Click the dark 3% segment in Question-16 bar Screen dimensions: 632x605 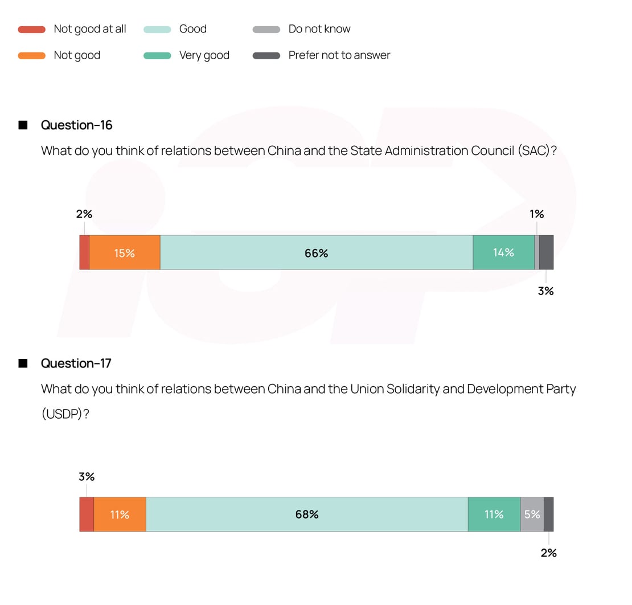pos(546,252)
